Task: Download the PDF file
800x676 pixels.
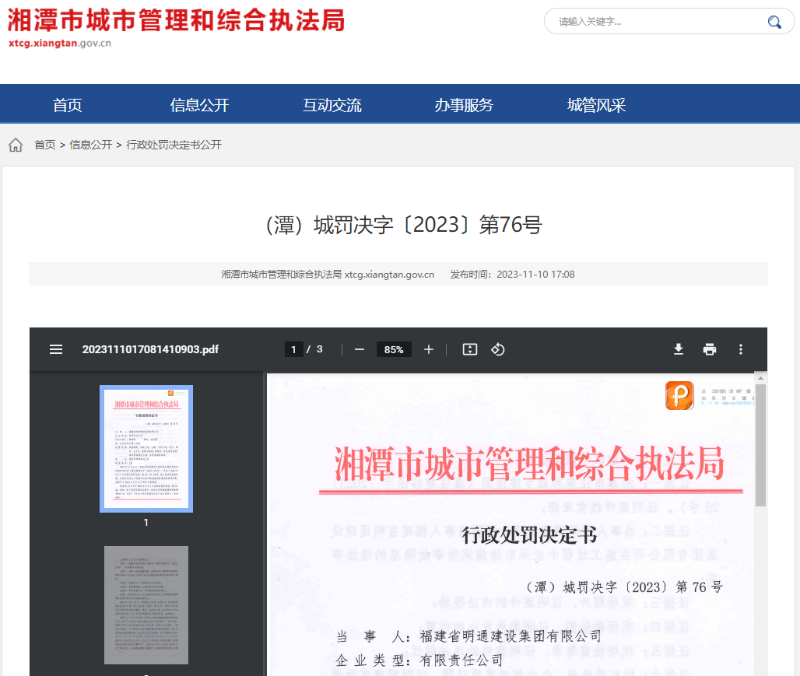Action: pos(679,349)
